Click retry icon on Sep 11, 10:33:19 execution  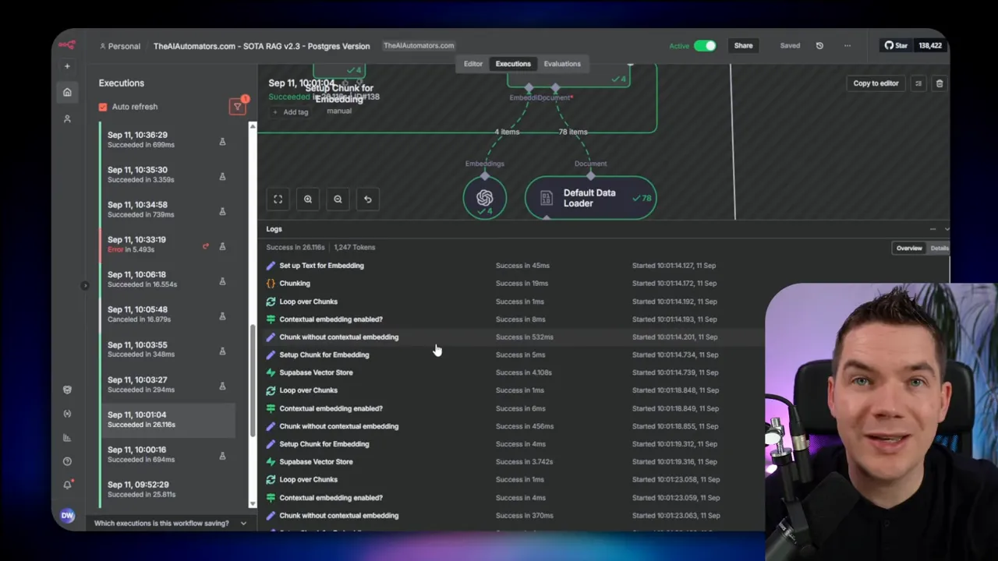point(206,246)
